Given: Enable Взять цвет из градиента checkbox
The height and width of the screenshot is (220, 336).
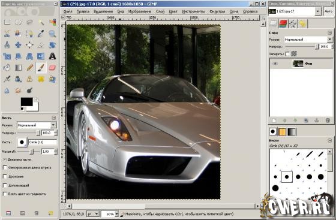Looking at the screenshot, I should [5, 194].
